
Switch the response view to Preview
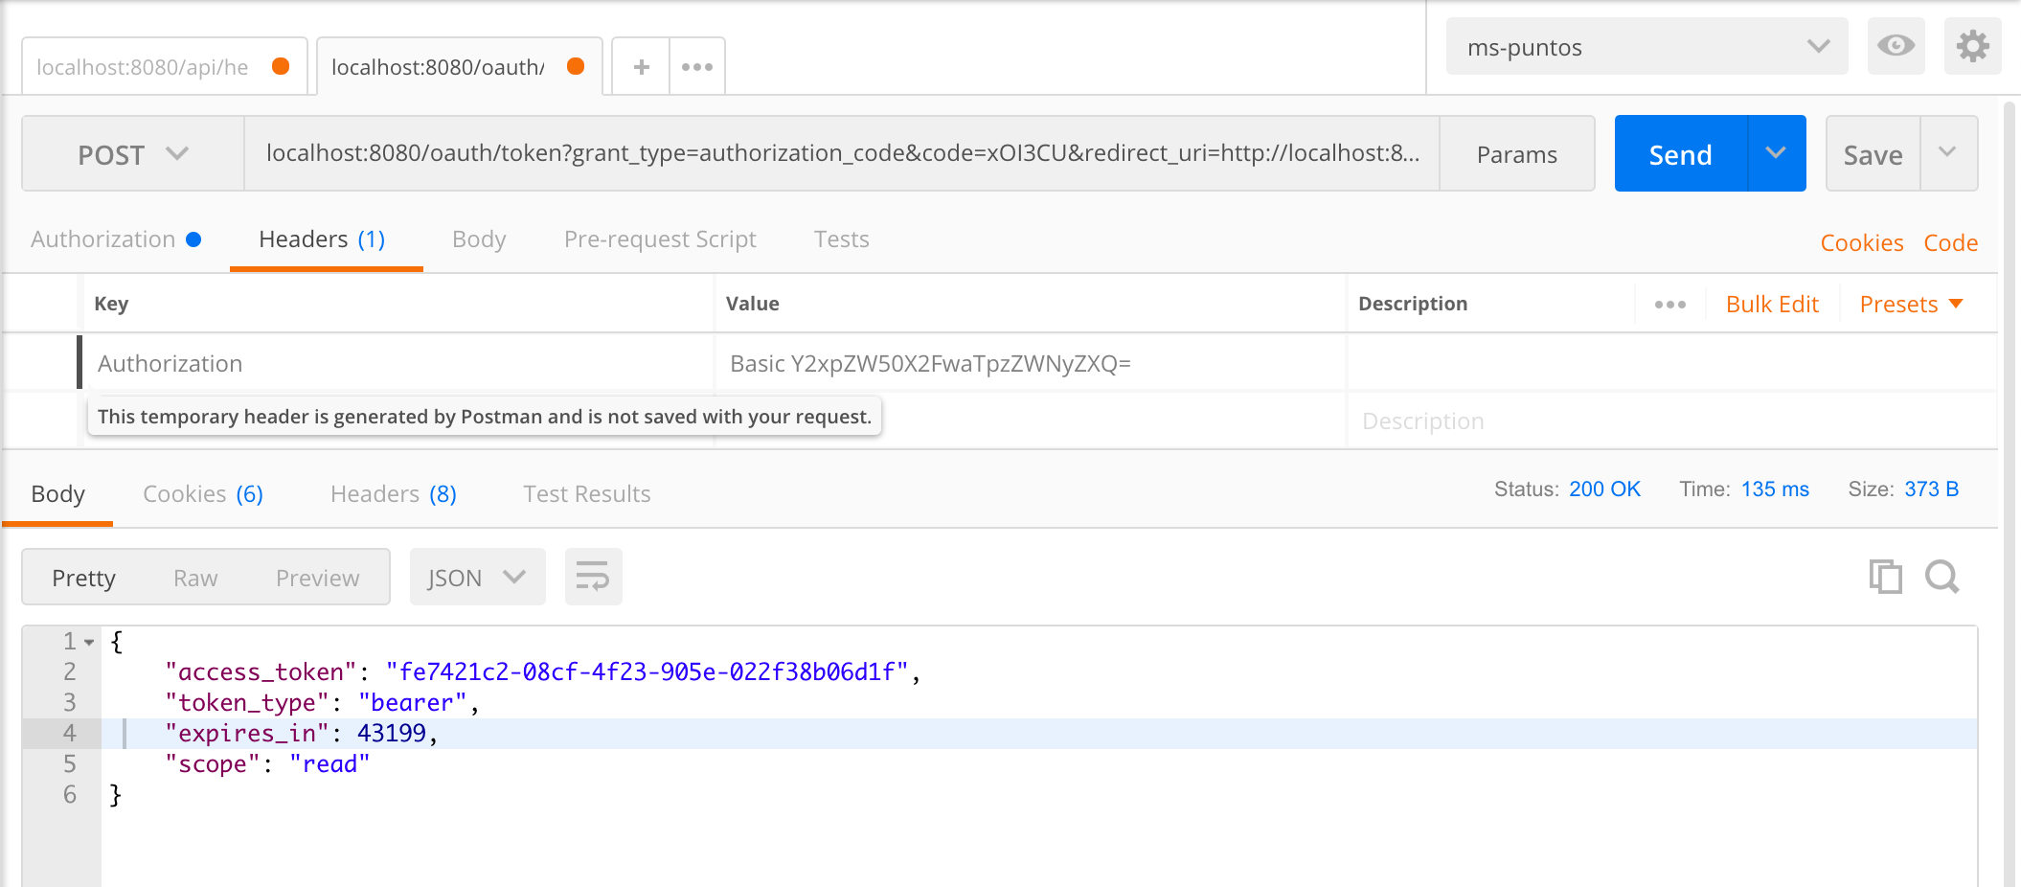[x=317, y=577]
